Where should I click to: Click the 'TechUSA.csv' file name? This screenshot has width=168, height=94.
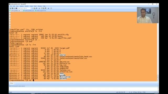[65, 70]
